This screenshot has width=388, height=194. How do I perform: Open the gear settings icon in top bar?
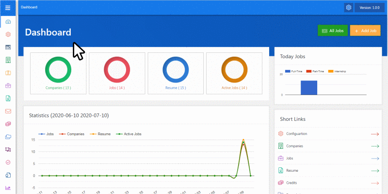click(x=348, y=8)
